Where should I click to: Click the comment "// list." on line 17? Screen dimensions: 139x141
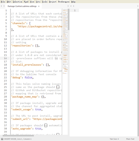(17, 61)
